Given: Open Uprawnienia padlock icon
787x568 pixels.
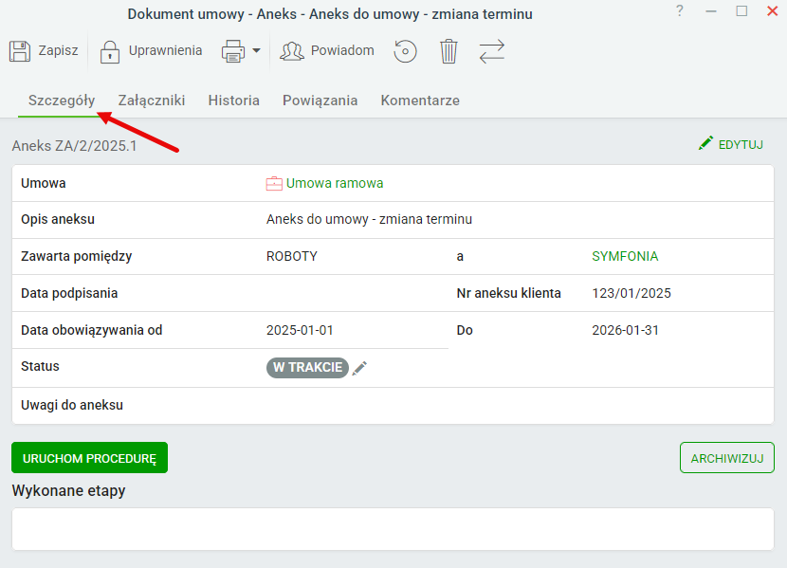Looking at the screenshot, I should 109,51.
